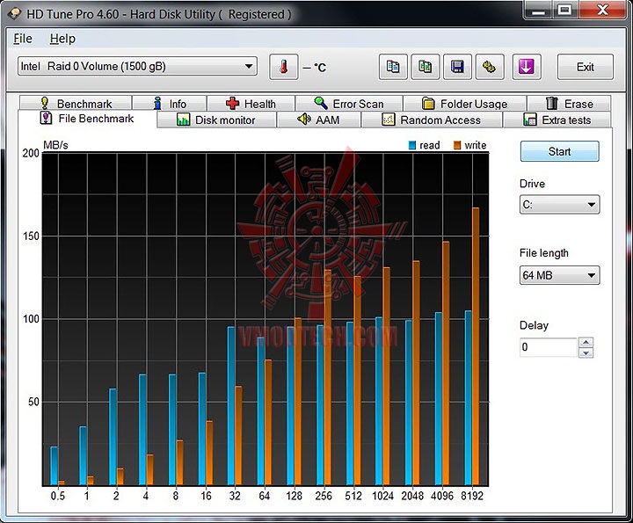Switch to the Benchmark tab
The width and height of the screenshot is (633, 523).
(x=76, y=104)
